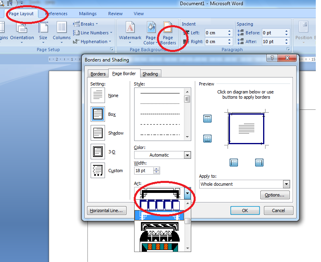Screen dimensions: 321x262
Task: Click the Indent Left field
Action: click(216, 33)
